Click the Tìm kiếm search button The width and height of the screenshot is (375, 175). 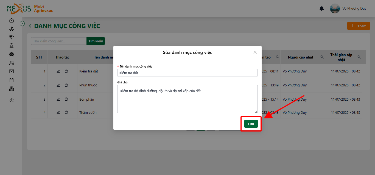point(96,41)
